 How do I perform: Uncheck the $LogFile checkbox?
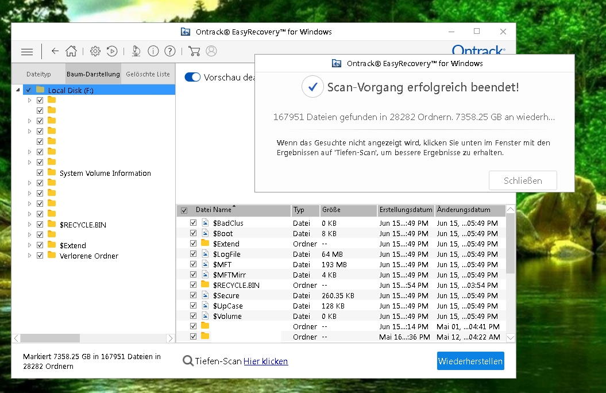coord(193,254)
